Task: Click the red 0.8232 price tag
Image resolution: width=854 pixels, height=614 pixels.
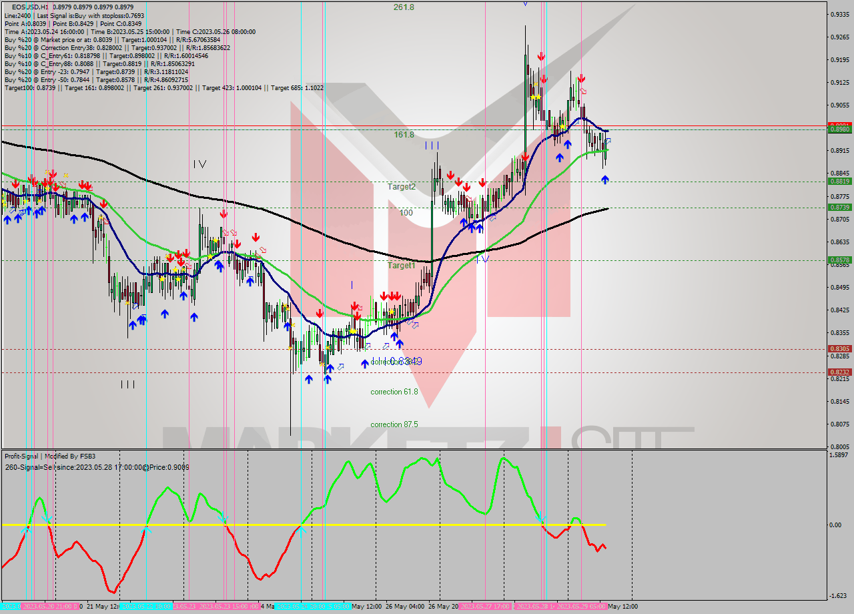Action: 839,372
